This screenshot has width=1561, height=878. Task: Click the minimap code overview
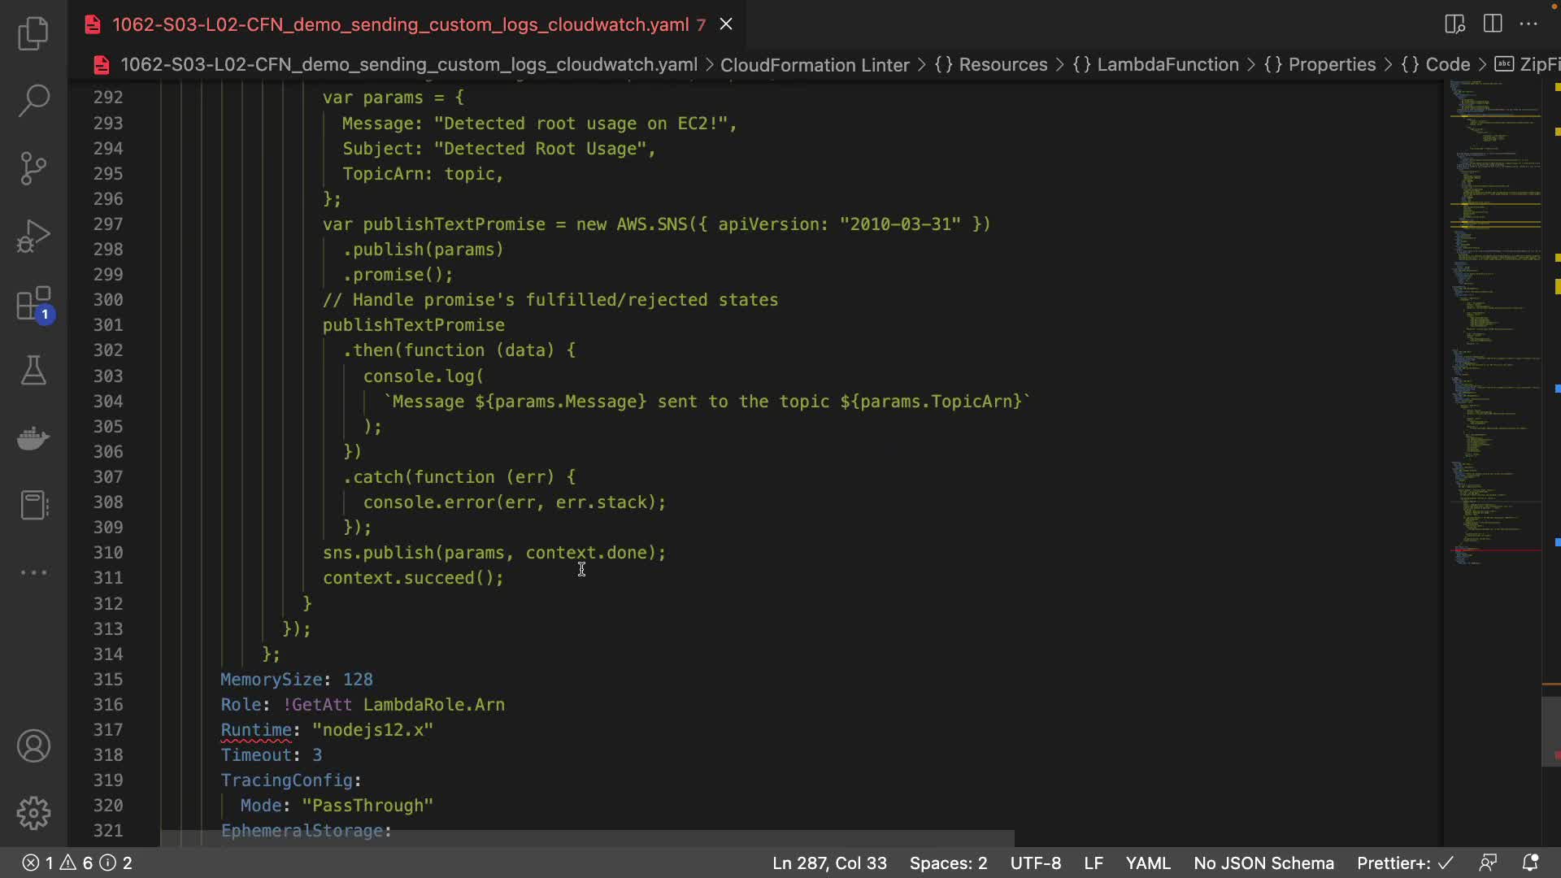coord(1494,325)
